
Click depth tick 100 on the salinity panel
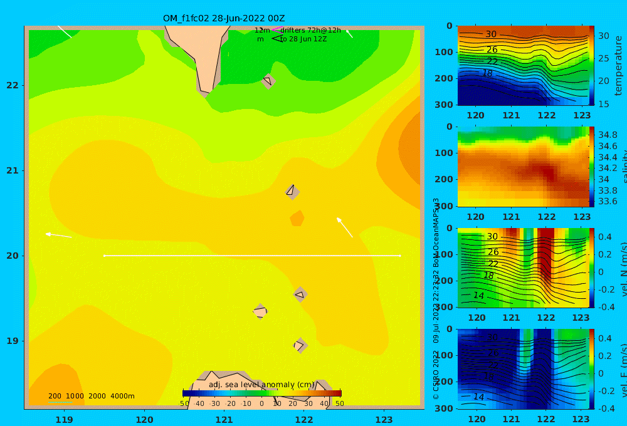[x=444, y=153]
